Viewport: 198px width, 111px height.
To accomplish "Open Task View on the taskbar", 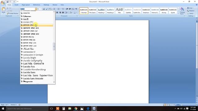I will point(51,109).
